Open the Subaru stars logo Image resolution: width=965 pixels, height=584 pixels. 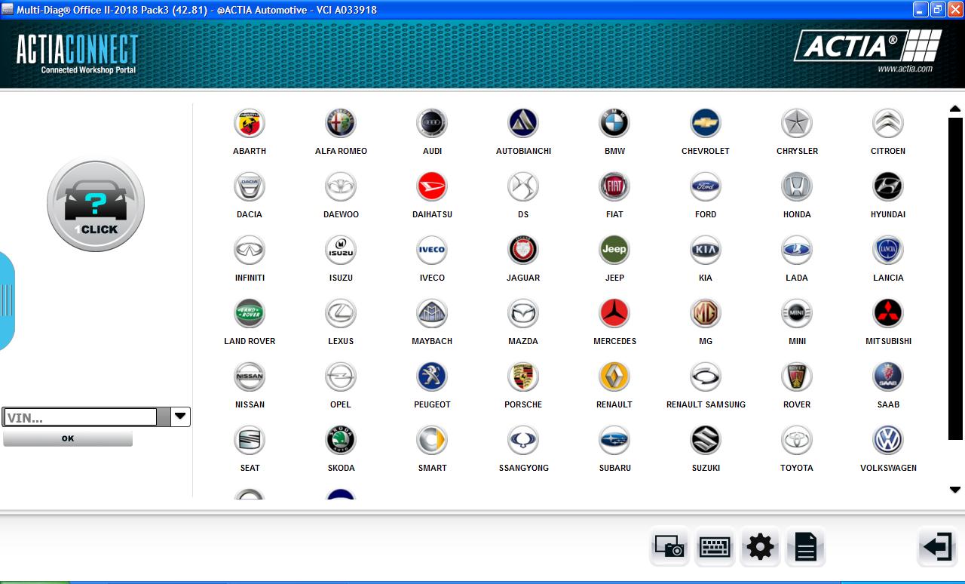(614, 440)
